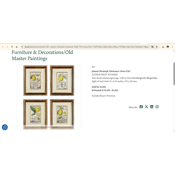Click the doyle.com URL address field
175x175 pixels.
tap(87, 47)
